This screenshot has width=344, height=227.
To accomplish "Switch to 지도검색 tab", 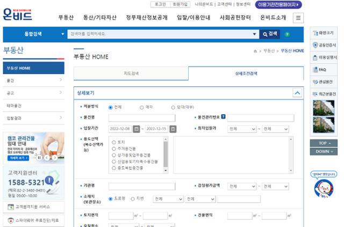I will (131, 74).
